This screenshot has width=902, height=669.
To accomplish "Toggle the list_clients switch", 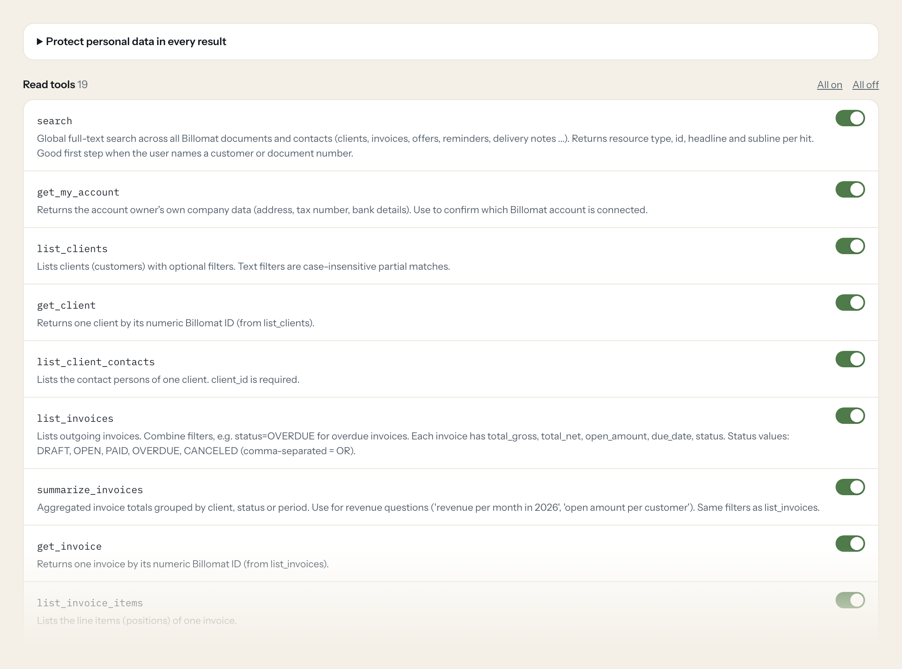I will click(x=850, y=246).
